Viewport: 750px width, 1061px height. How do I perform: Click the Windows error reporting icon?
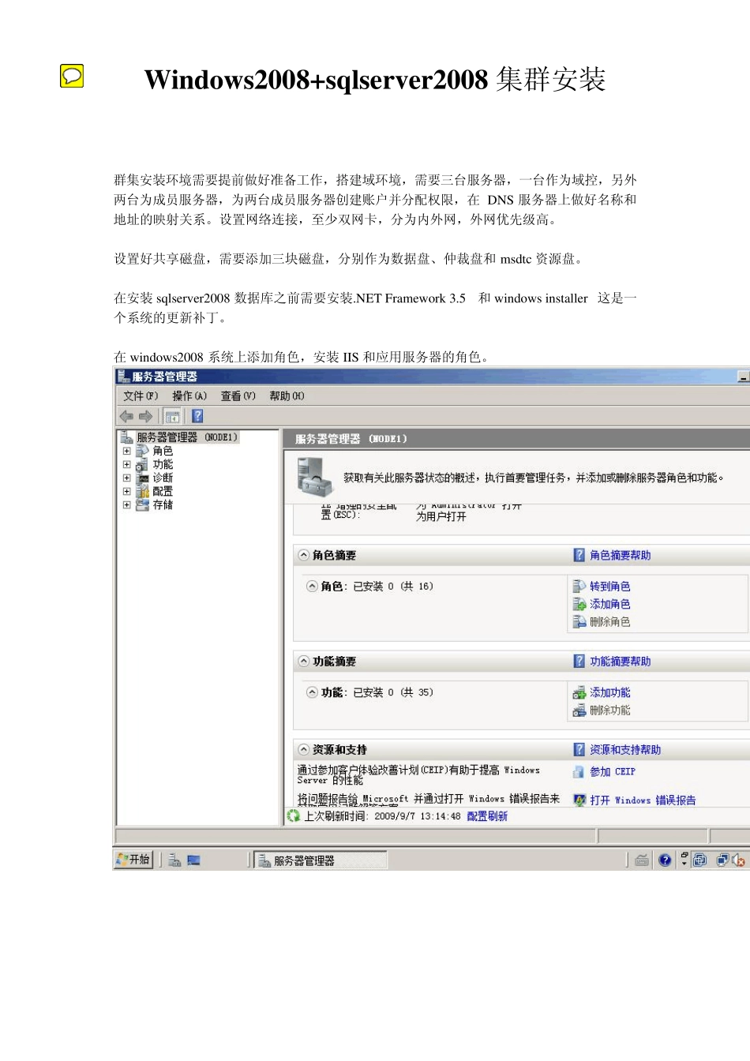pos(579,800)
